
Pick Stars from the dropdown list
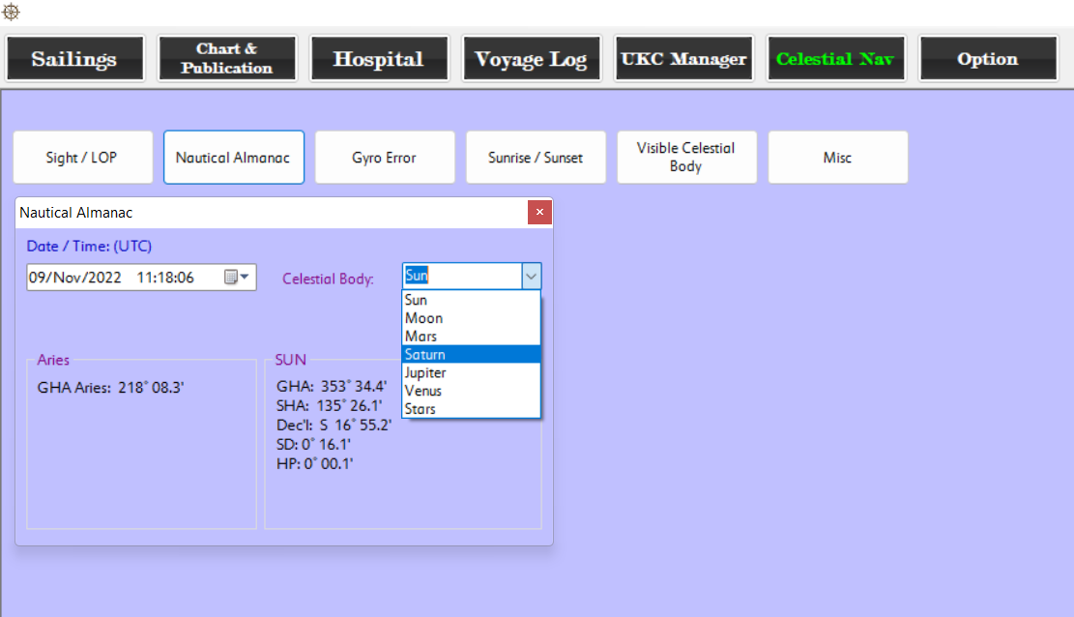471,409
